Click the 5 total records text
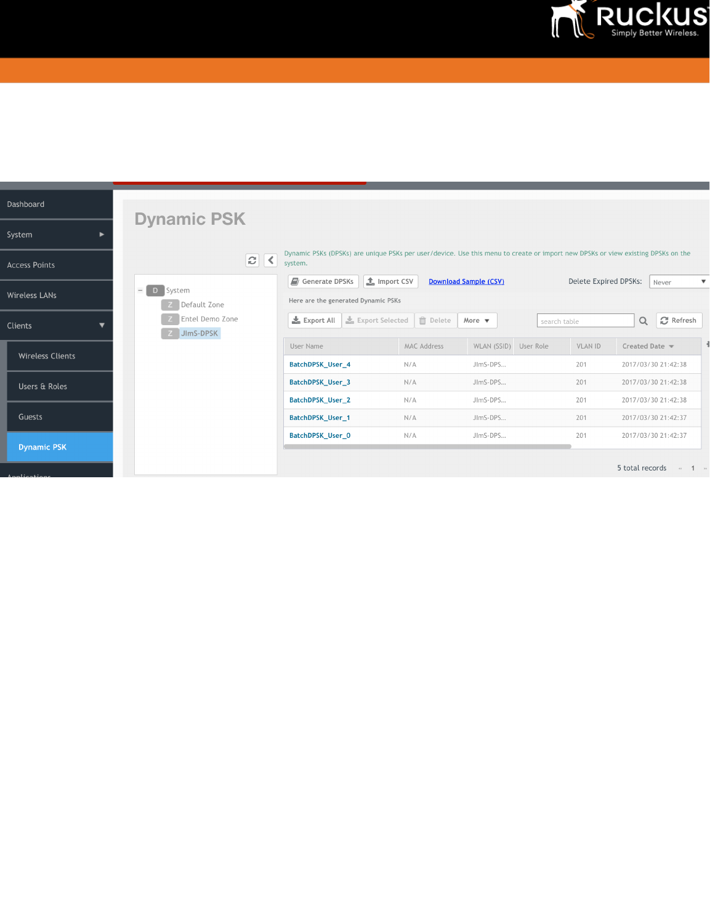Image resolution: width=710 pixels, height=904 pixels. (x=642, y=469)
